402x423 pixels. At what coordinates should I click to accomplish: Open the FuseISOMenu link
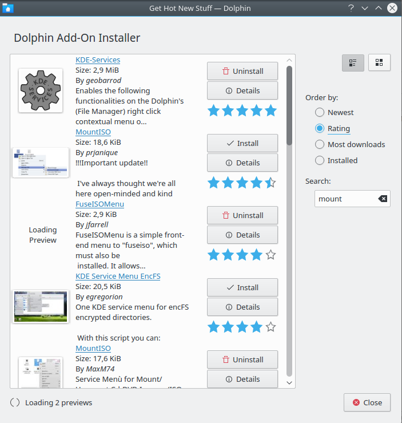coord(99,204)
